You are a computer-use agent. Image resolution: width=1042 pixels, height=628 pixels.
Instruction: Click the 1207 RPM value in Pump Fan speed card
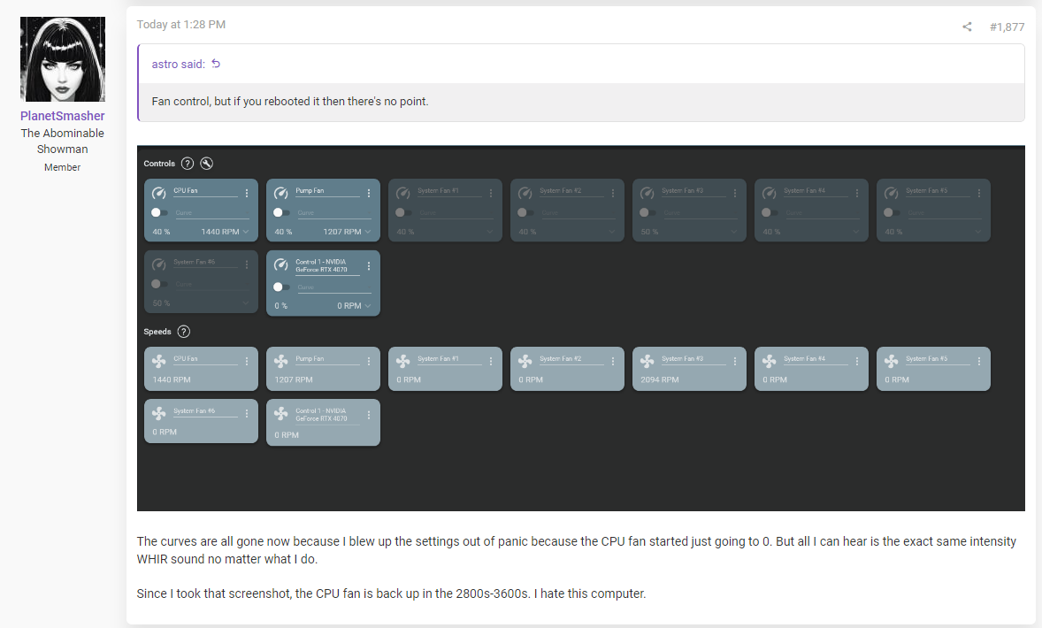click(293, 379)
